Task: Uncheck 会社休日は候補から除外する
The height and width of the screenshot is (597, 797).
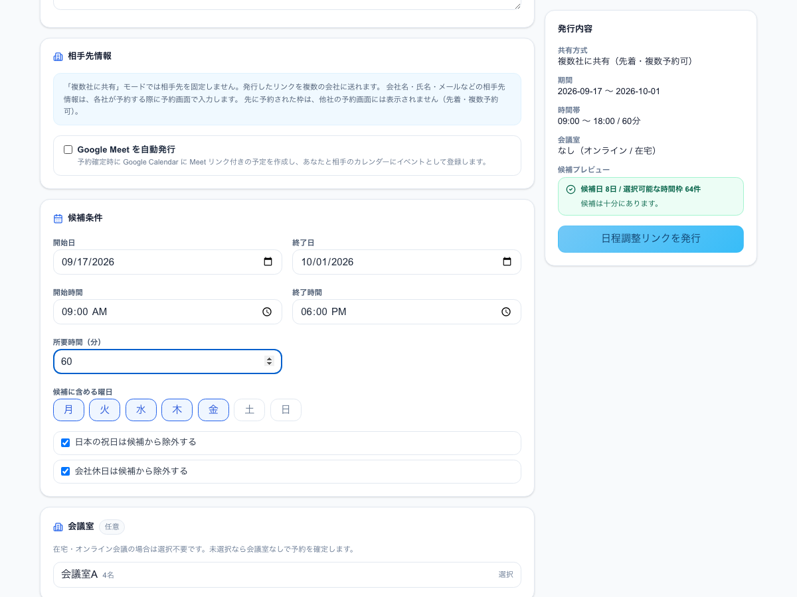Action: [65, 472]
